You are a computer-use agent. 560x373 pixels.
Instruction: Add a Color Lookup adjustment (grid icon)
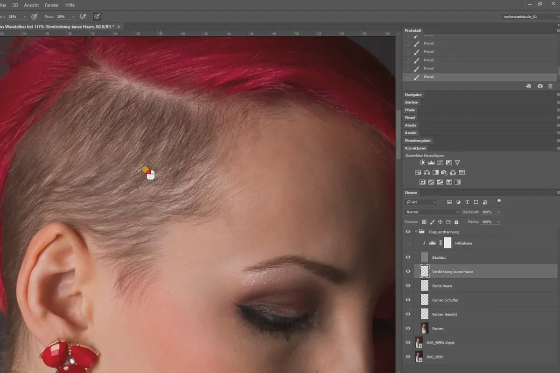(x=462, y=173)
